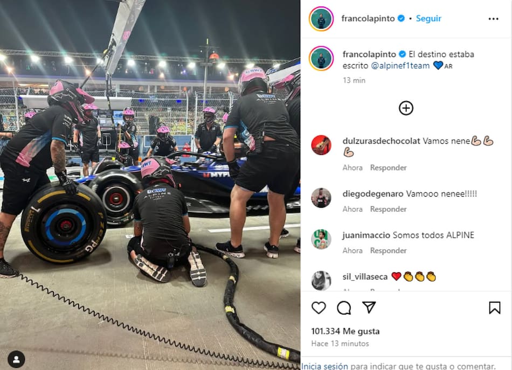Load more comments with plus circle

pos(406,108)
